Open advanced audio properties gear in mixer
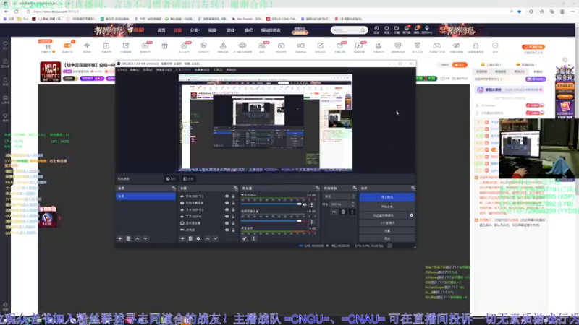The width and height of the screenshot is (579, 325). coord(245,238)
